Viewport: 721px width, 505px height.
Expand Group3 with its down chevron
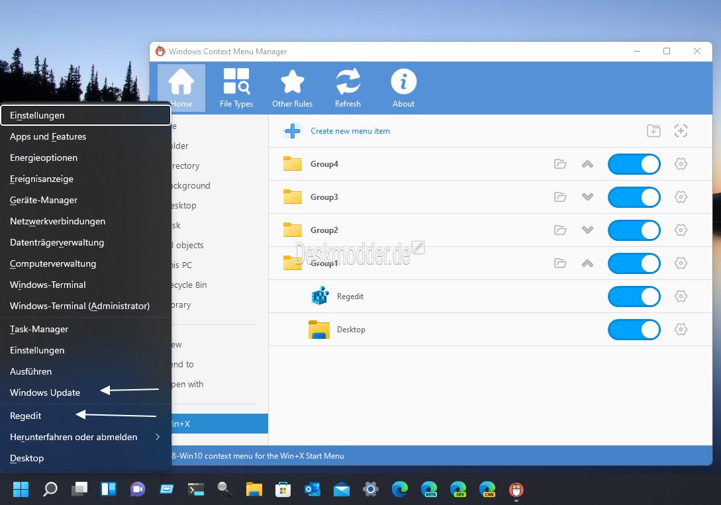click(x=587, y=197)
